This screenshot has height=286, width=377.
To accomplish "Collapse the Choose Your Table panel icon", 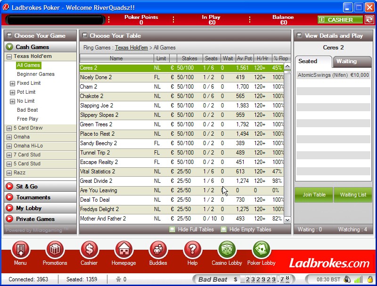I will click(x=85, y=35).
